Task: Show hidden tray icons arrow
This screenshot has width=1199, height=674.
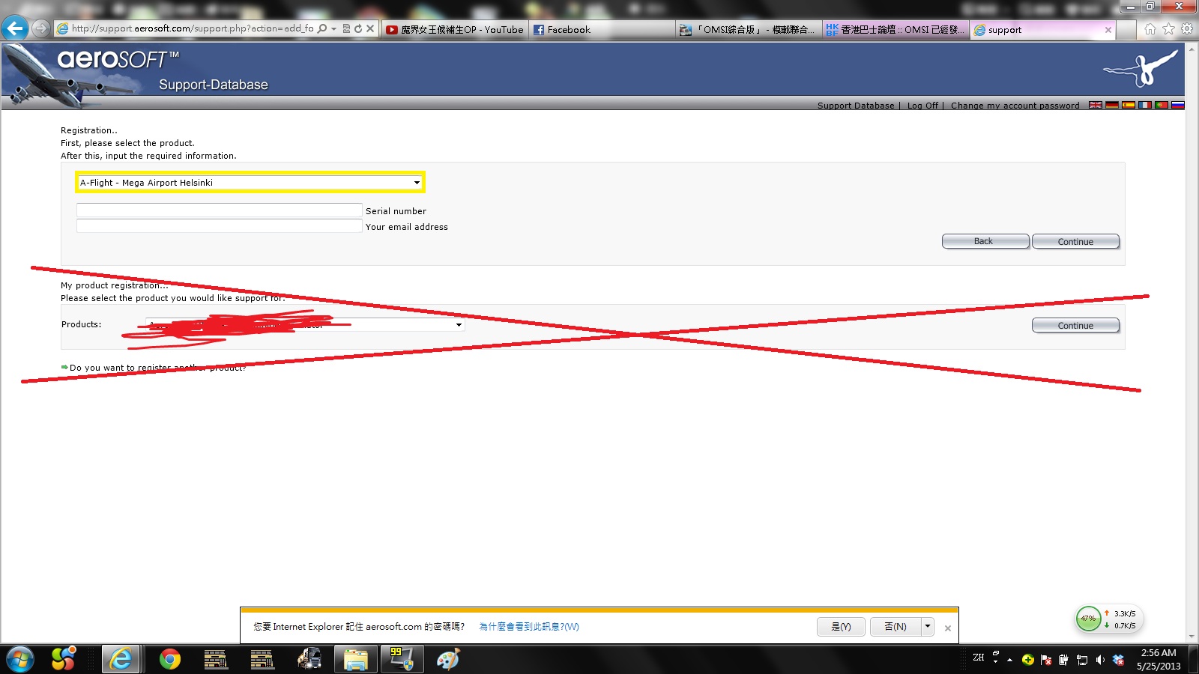Action: 1009,660
